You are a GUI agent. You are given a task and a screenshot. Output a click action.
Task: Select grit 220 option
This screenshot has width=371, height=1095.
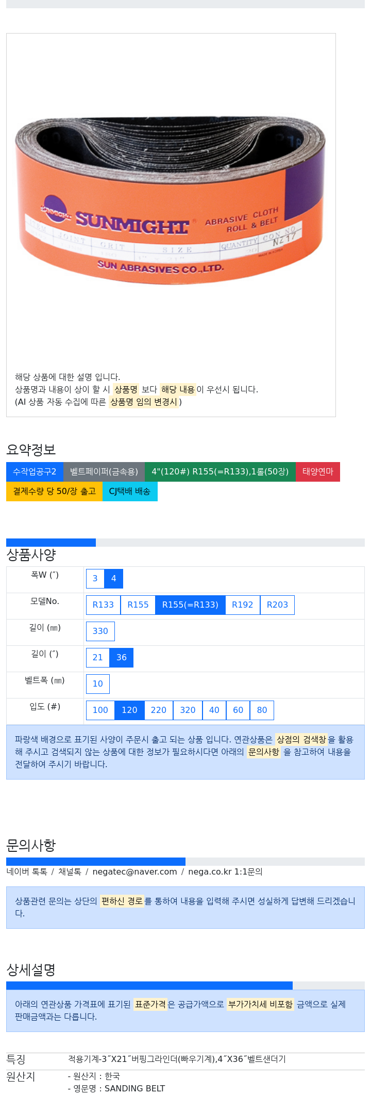(x=159, y=710)
